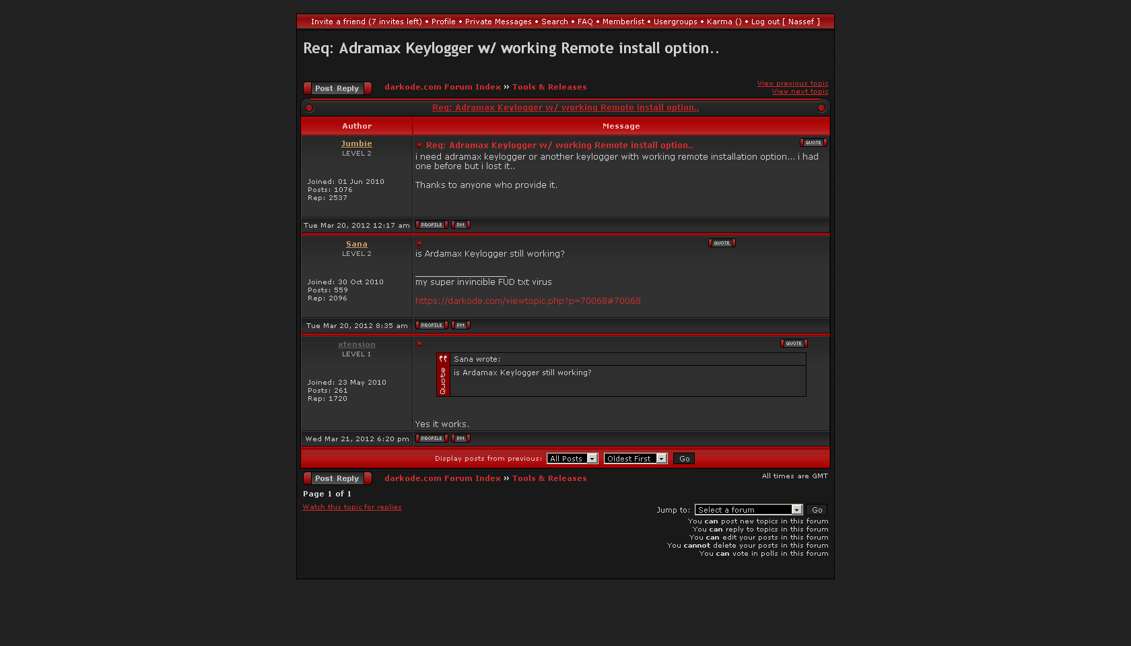Open Sana's Profile button icon
The image size is (1131, 646).
(432, 325)
